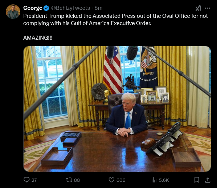Click the 27 replies count
The height and width of the screenshot is (188, 217).
point(34,180)
